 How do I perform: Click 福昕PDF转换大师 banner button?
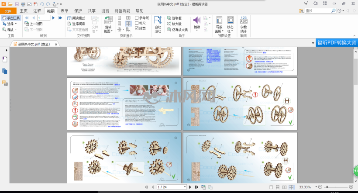pos(337,43)
